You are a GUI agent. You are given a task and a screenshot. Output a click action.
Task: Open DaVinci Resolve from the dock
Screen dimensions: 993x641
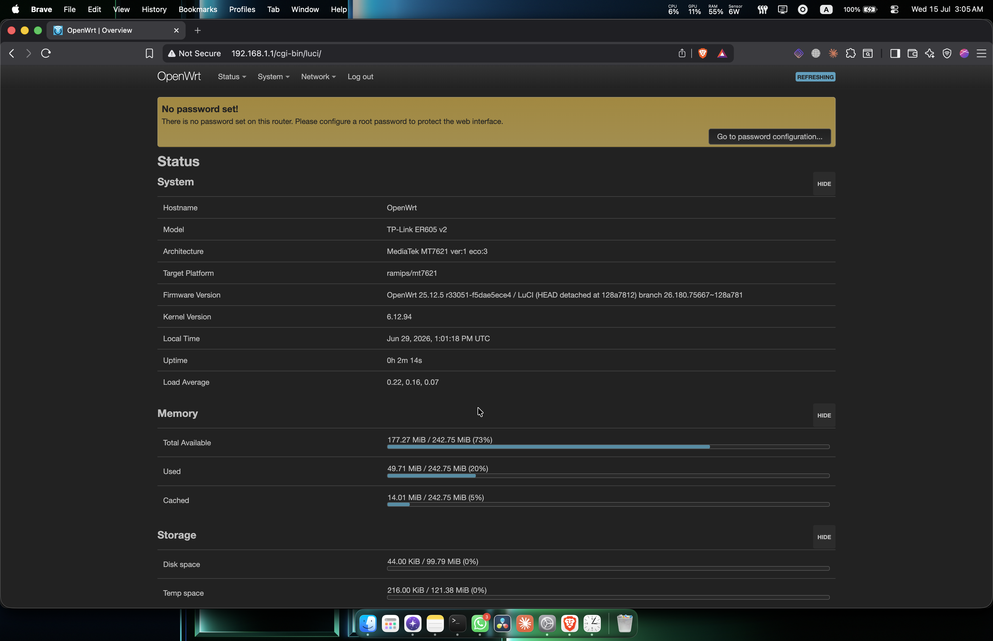tap(503, 623)
